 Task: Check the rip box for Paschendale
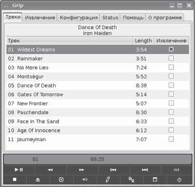point(171,112)
